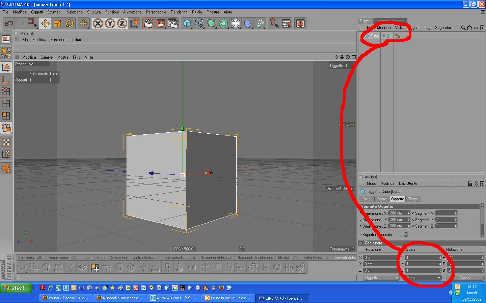Toggle the Z axis lock
Screen dimensions: 486x303
click(x=122, y=23)
